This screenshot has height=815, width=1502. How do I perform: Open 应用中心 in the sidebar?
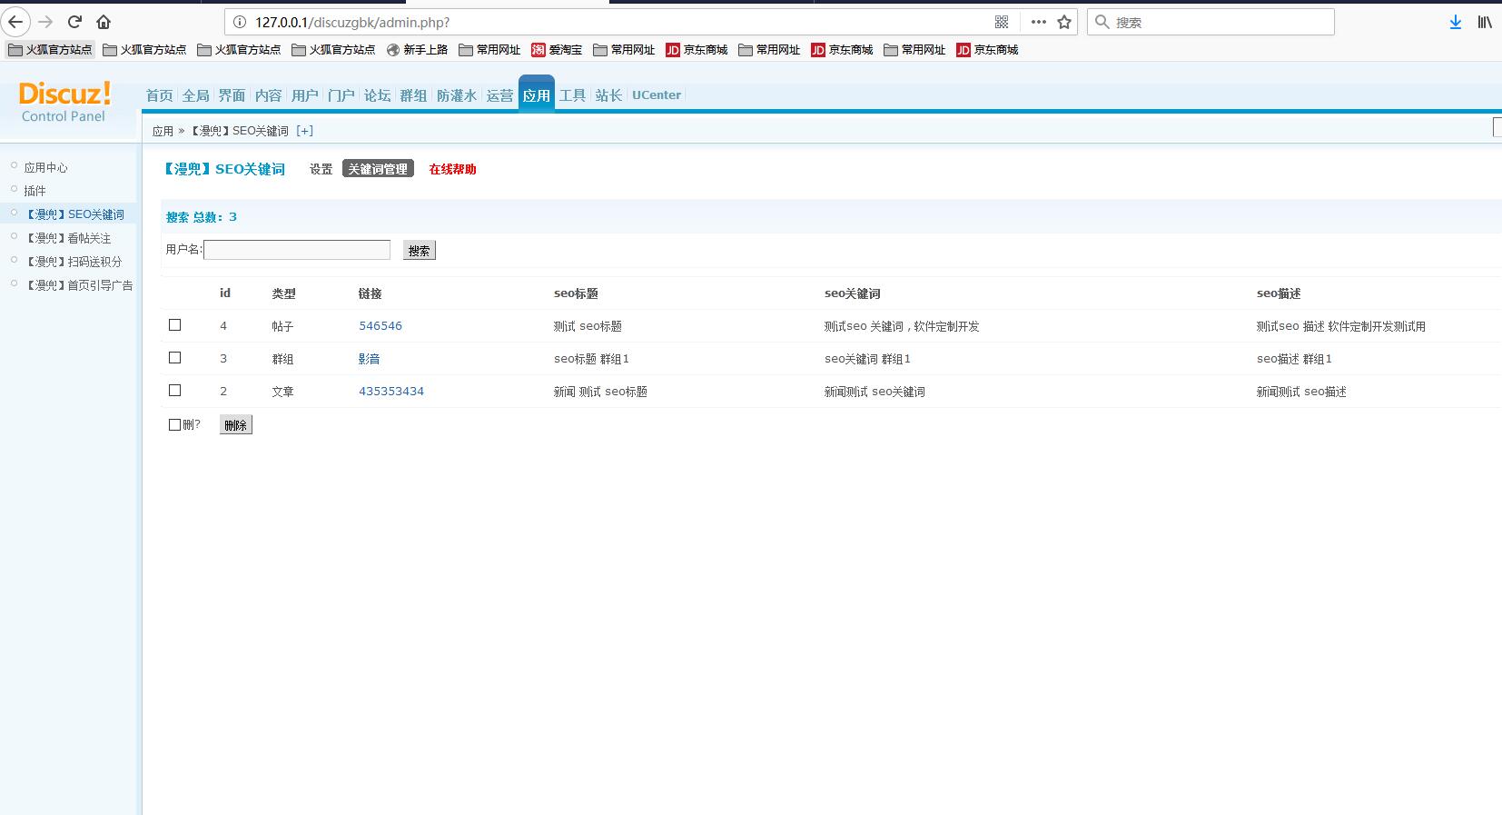tap(46, 168)
